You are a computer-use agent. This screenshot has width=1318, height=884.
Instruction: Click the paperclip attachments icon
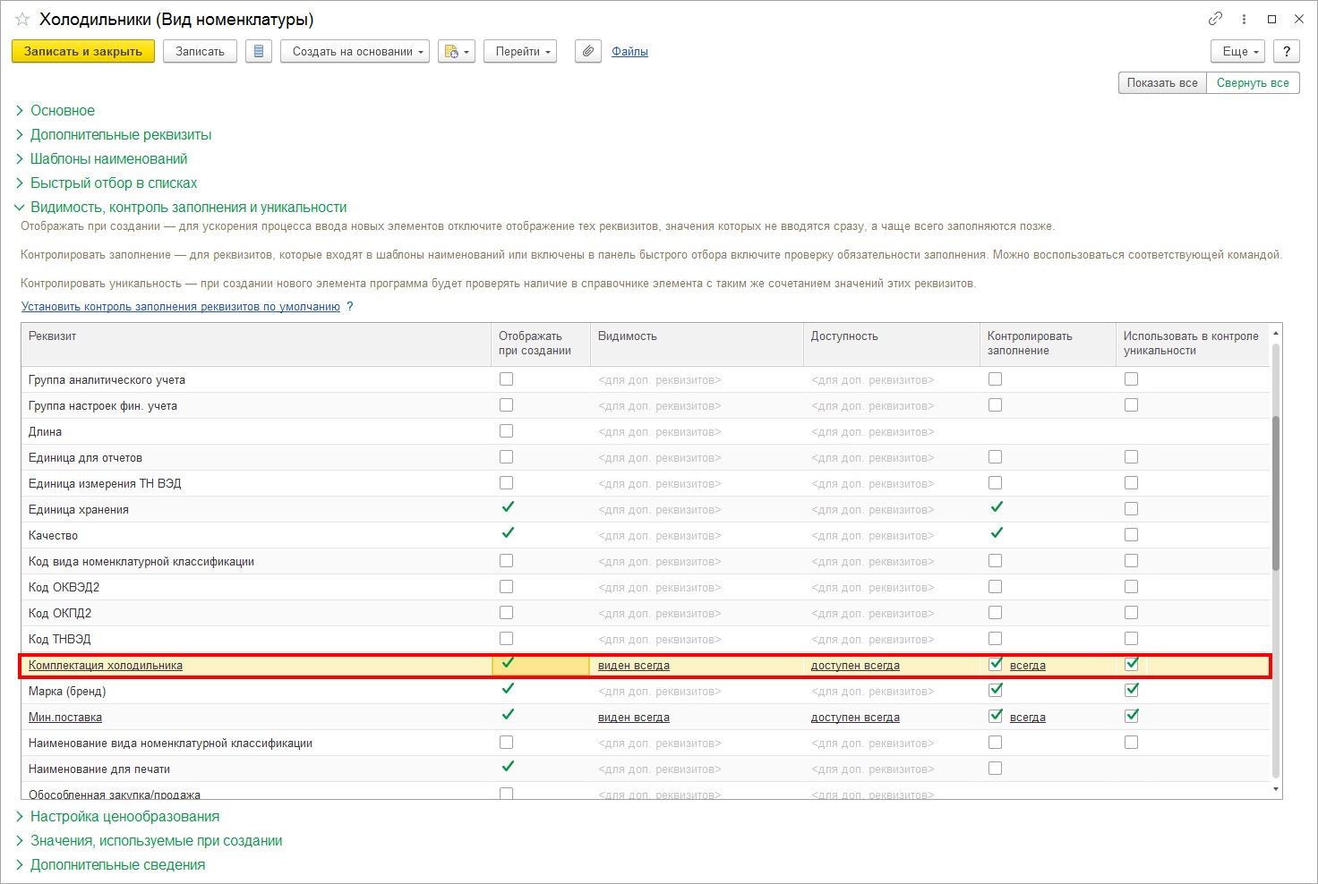click(x=587, y=52)
